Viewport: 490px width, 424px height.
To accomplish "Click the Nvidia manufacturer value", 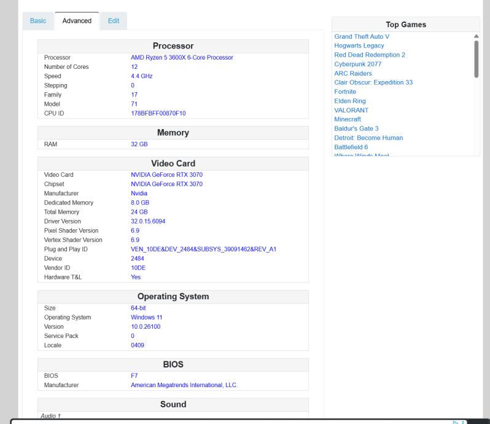I will [x=139, y=194].
